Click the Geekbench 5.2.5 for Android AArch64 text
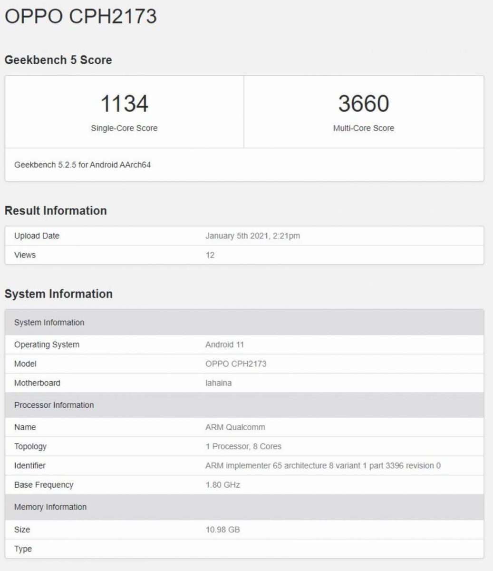Image resolution: width=493 pixels, height=571 pixels. tap(87, 164)
